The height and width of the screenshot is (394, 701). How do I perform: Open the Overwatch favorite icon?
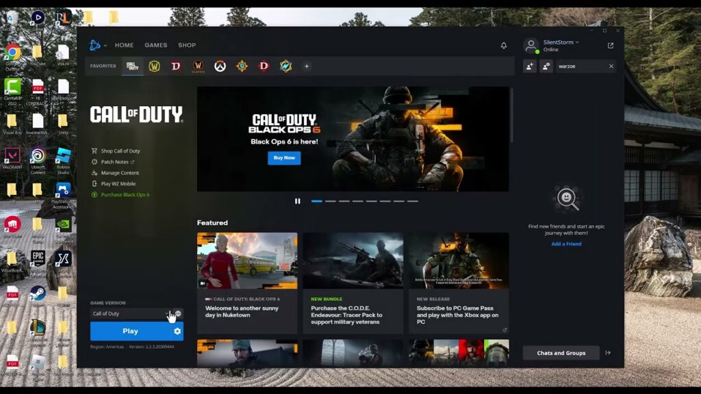click(220, 66)
